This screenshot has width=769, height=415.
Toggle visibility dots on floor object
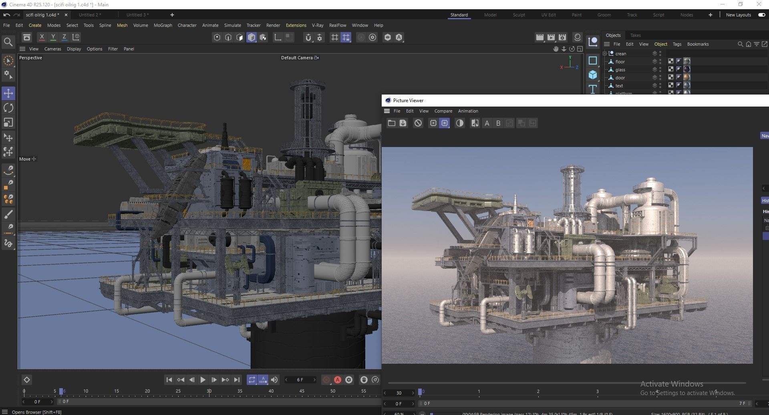pyautogui.click(x=660, y=61)
